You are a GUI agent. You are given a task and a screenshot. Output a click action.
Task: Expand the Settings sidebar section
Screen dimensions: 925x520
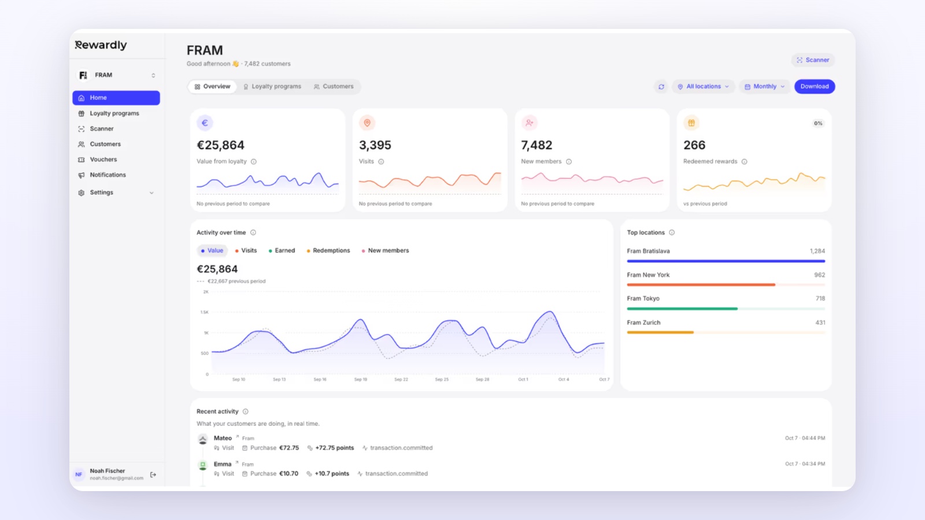click(116, 192)
